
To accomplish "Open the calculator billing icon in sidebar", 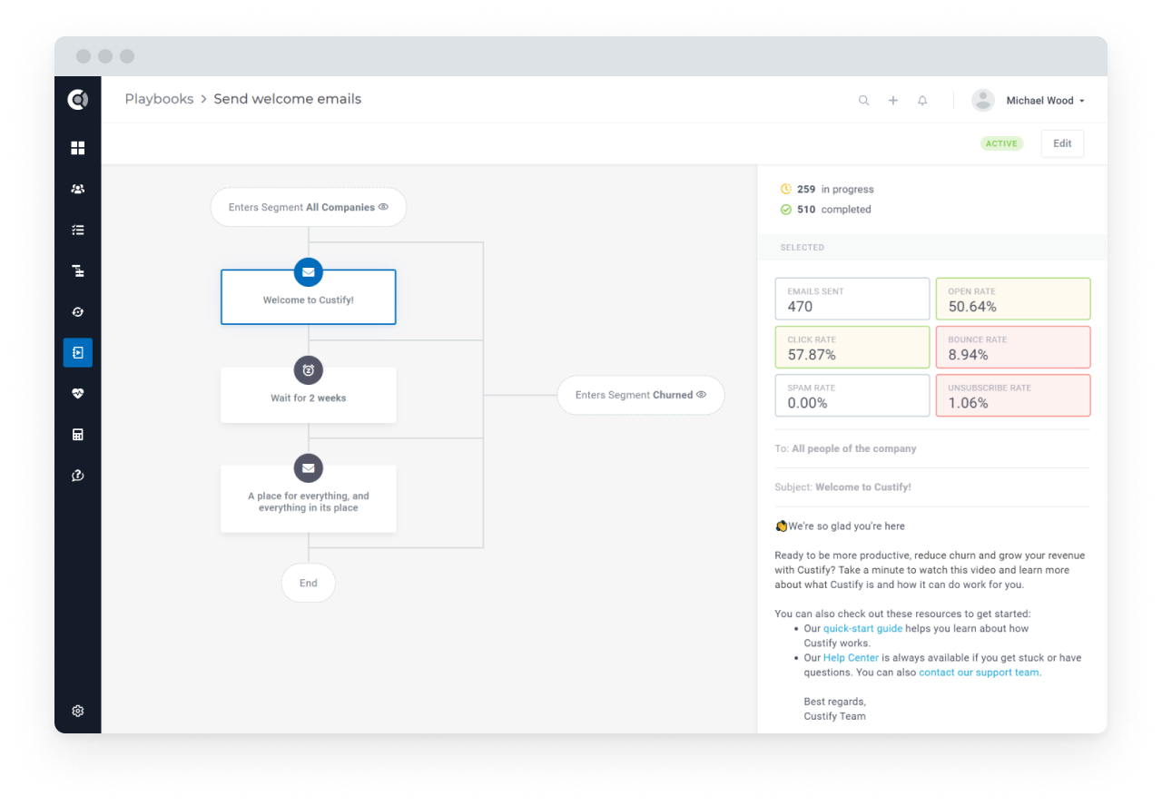I will (77, 434).
